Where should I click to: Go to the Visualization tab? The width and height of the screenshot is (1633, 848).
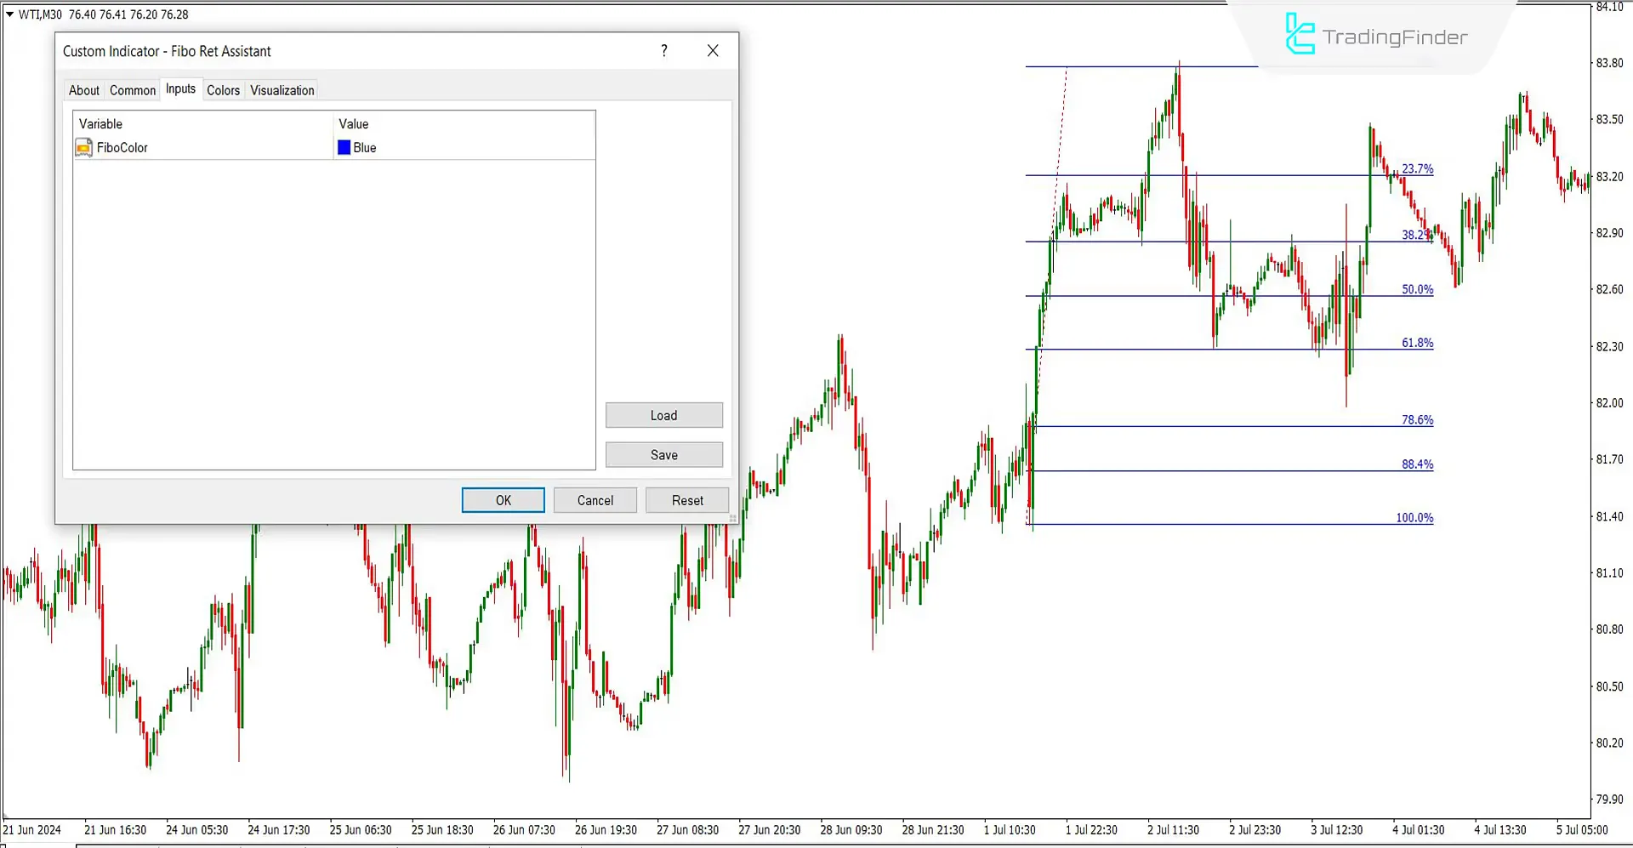click(282, 90)
